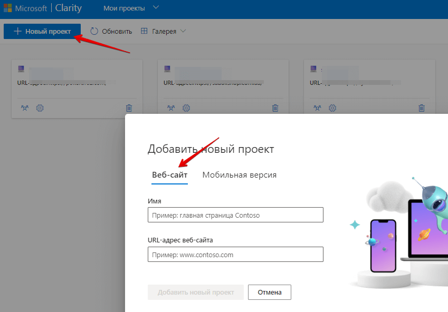Open team members of first project card

click(25, 108)
